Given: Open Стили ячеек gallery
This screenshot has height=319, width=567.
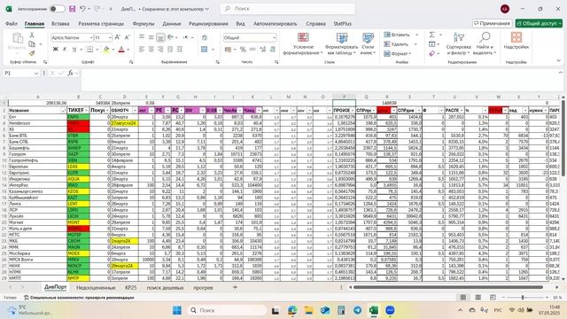Looking at the screenshot, I should click(369, 43).
